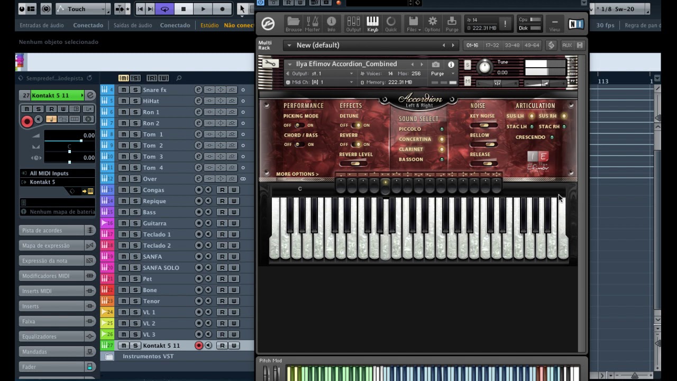The height and width of the screenshot is (381, 677).
Task: Toggle cycle loop in Cubase transport
Action: [x=164, y=8]
